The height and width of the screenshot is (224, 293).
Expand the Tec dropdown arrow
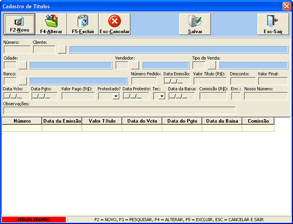tap(162, 96)
